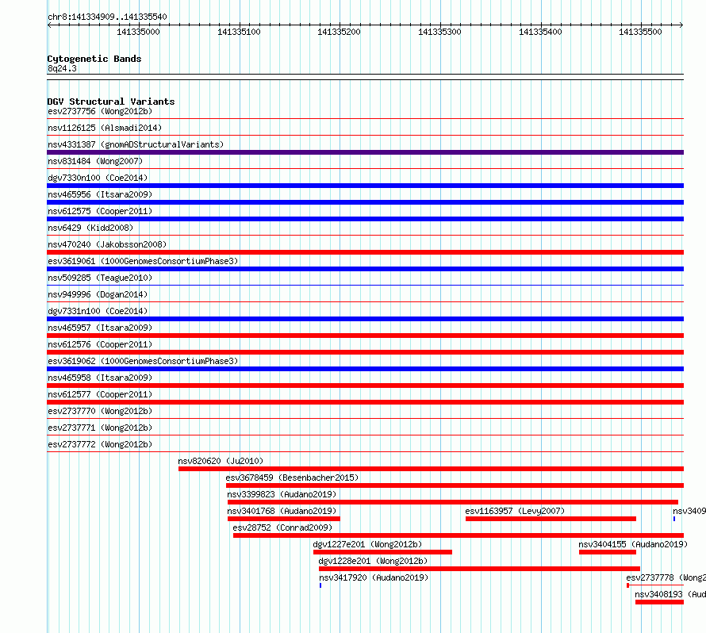Viewport: 706px width, 633px height.
Task: Select the red nsv3399823 variant bar
Action: [452, 502]
